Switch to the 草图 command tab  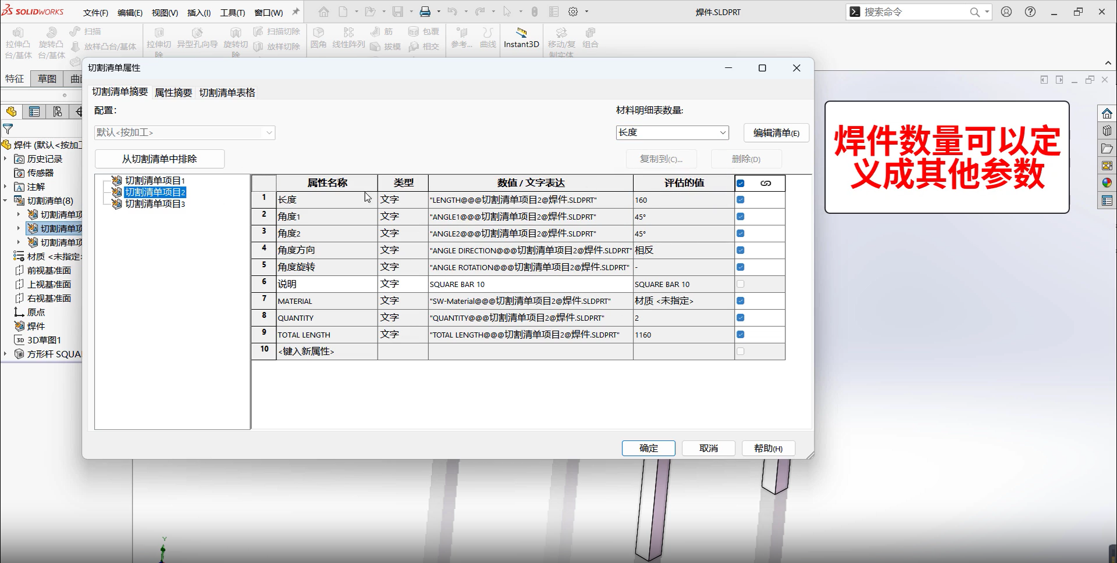click(47, 79)
